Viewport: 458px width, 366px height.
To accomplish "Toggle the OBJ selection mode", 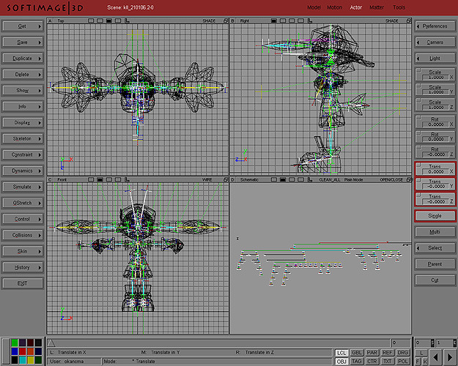I will tap(341, 361).
